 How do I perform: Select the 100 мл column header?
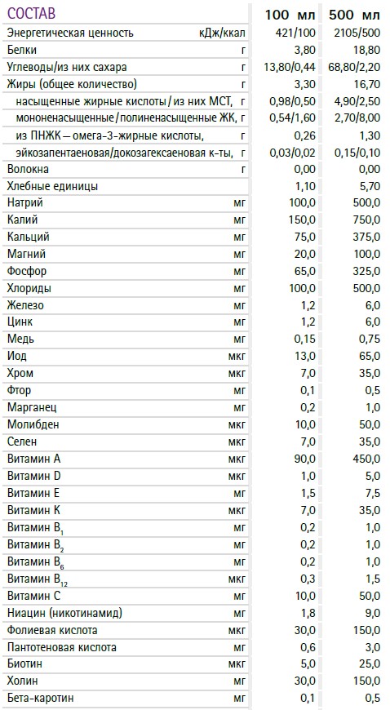(x=290, y=16)
